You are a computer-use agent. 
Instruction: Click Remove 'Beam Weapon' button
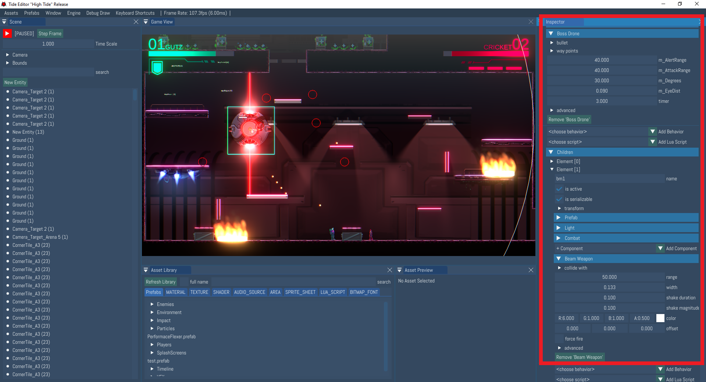pos(579,357)
